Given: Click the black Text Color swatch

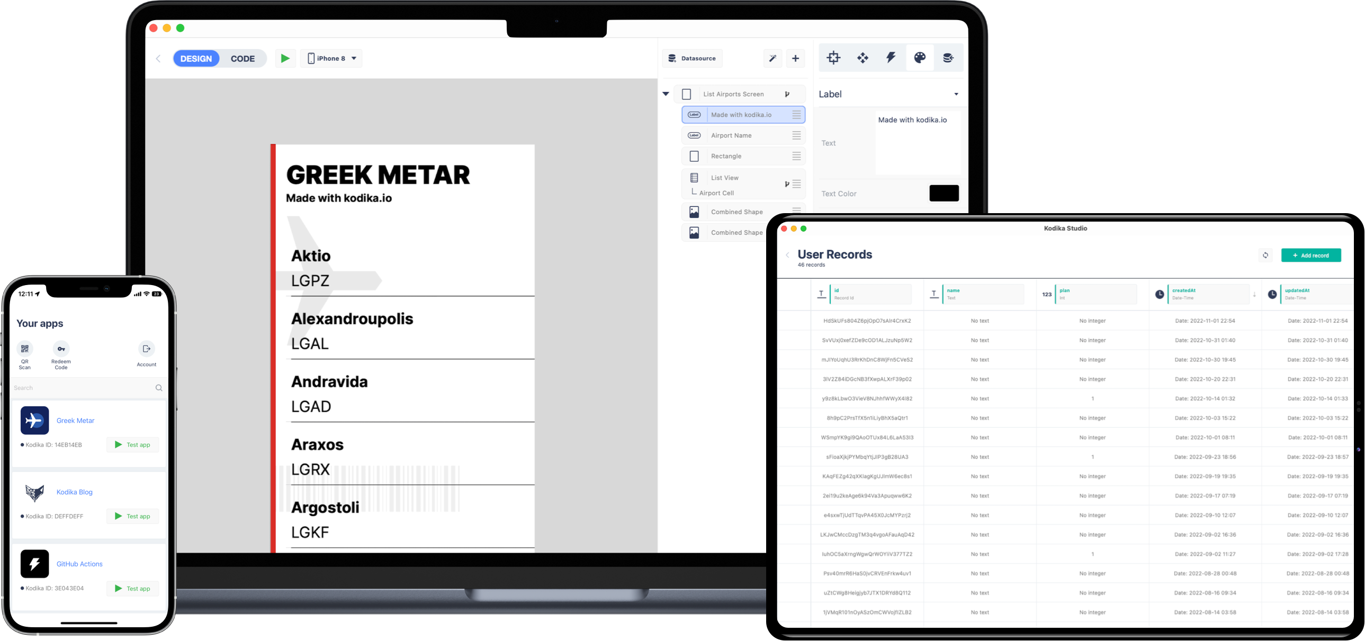Looking at the screenshot, I should 944,193.
